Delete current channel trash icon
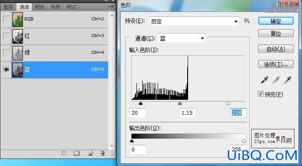Screen dimensions: 302x166 click(103, 153)
